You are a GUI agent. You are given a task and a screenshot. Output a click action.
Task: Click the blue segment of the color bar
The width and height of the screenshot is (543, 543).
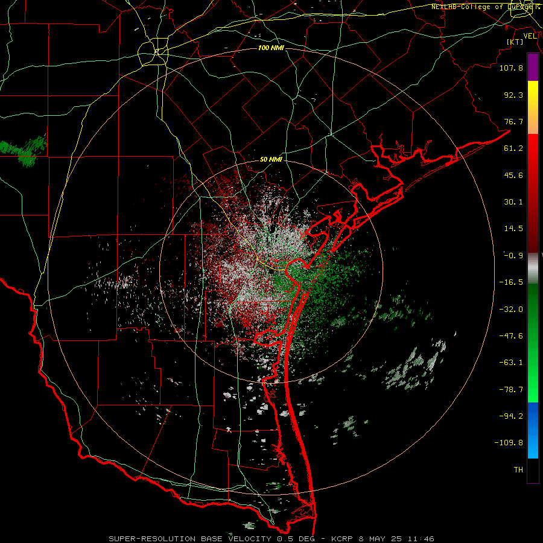(533, 430)
